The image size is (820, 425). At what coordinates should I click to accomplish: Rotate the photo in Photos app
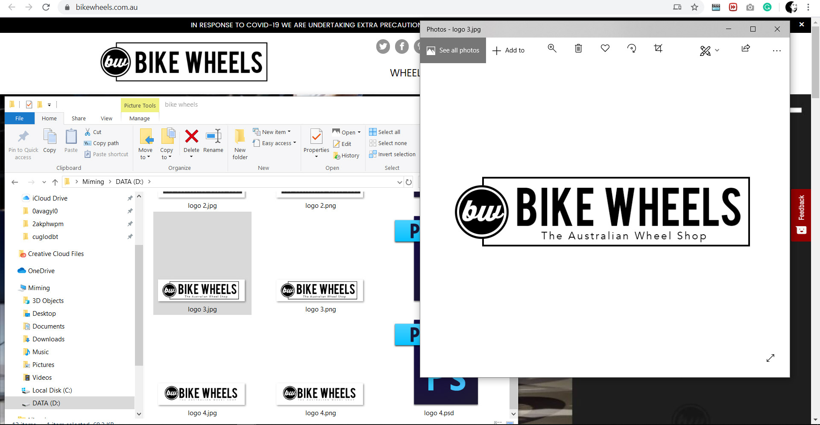[632, 48]
